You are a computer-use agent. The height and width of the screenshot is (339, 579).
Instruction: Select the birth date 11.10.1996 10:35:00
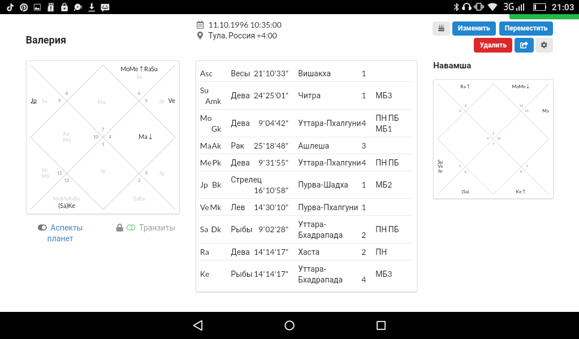tap(245, 25)
